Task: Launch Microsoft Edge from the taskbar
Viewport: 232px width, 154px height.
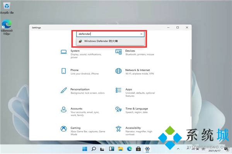Action: point(130,149)
